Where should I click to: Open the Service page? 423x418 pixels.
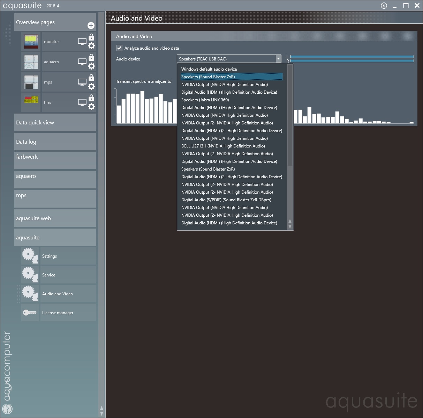click(x=68, y=275)
